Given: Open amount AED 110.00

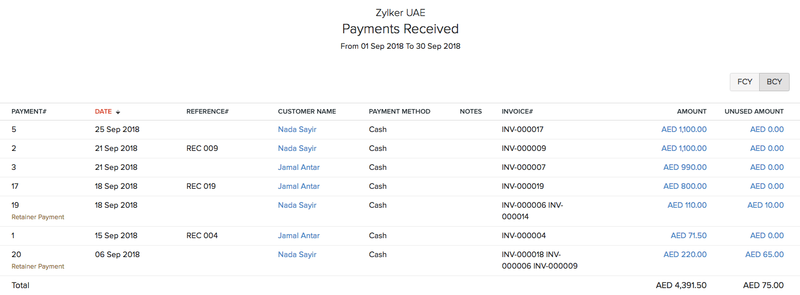Looking at the screenshot, I should [x=687, y=205].
